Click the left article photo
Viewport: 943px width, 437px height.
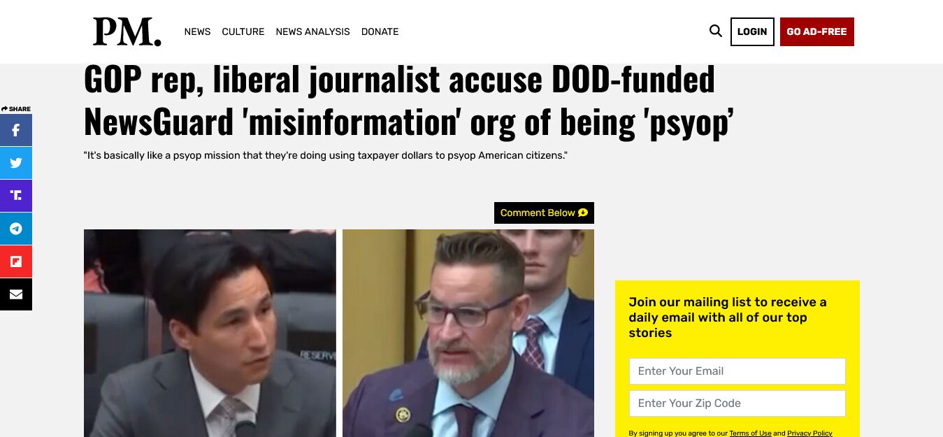click(210, 333)
